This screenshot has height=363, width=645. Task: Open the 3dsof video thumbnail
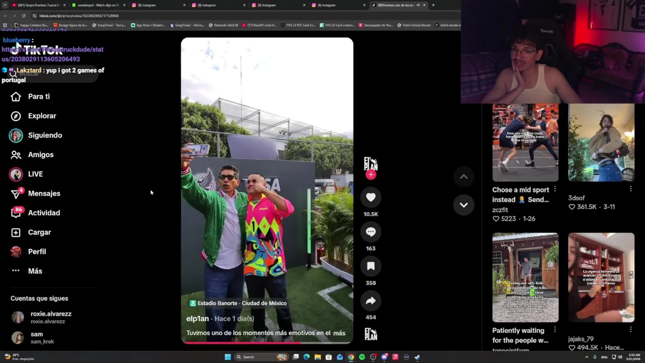601,143
